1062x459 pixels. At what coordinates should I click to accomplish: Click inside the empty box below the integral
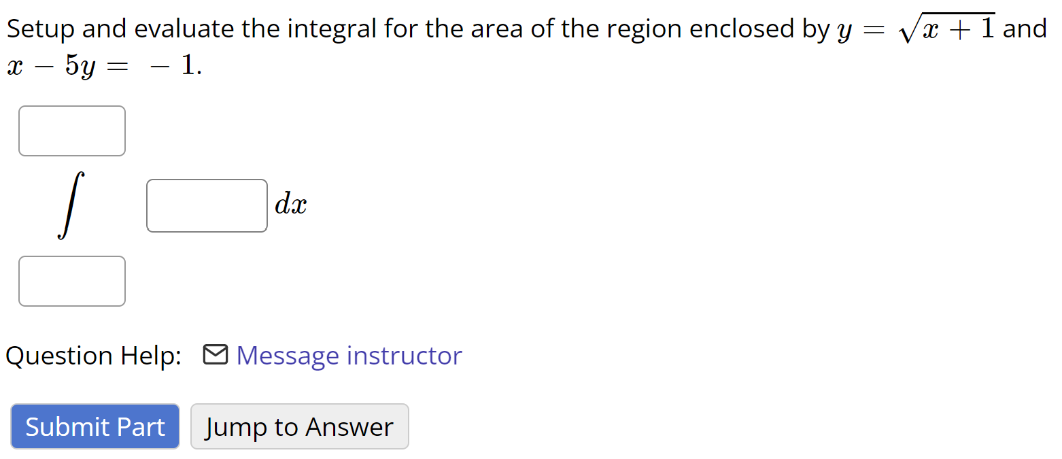point(71,281)
